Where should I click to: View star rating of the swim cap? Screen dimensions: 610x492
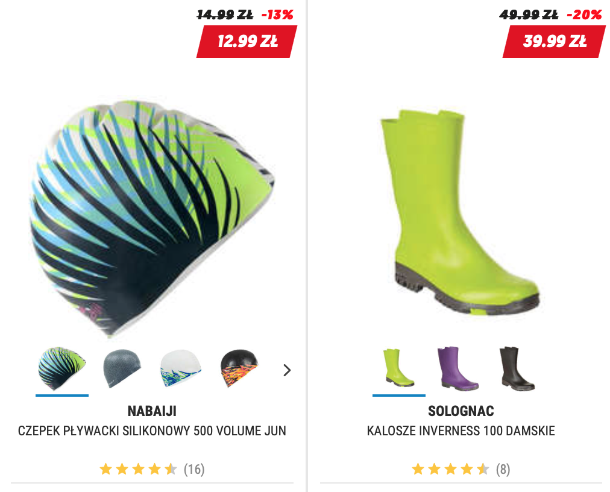(139, 469)
